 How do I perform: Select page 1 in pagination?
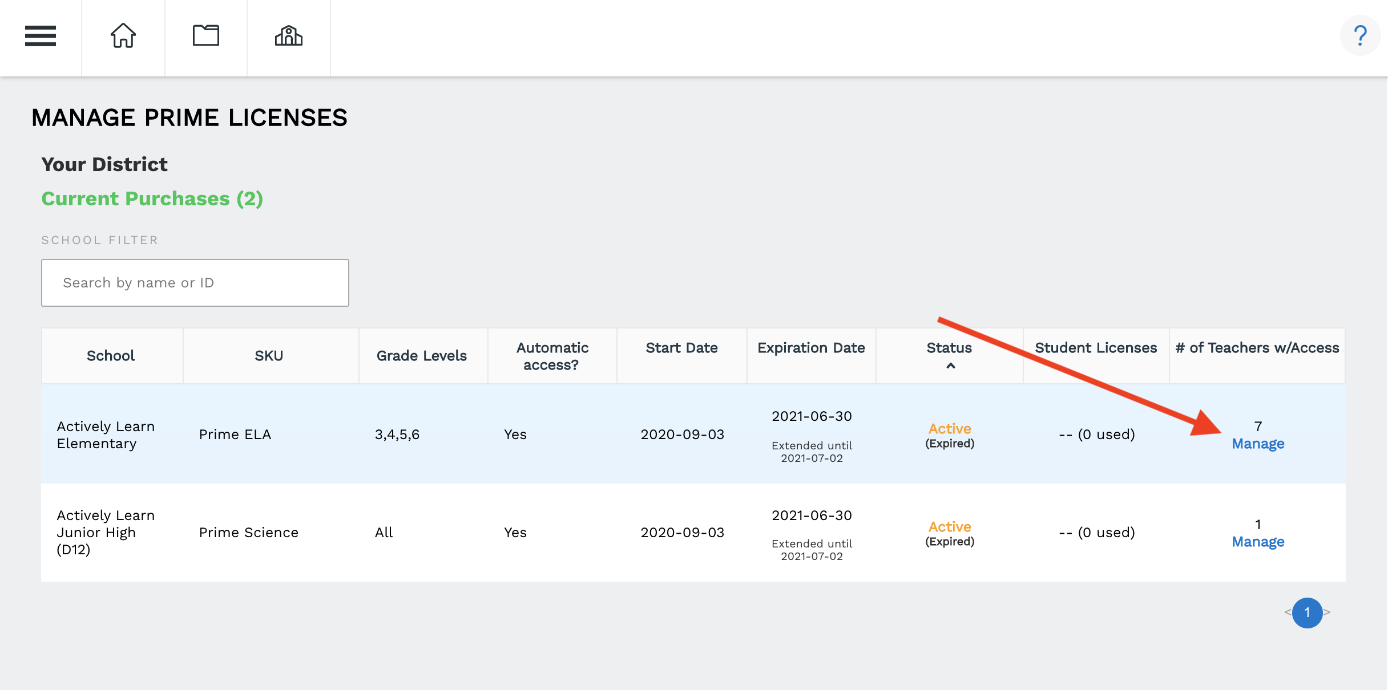click(x=1307, y=613)
